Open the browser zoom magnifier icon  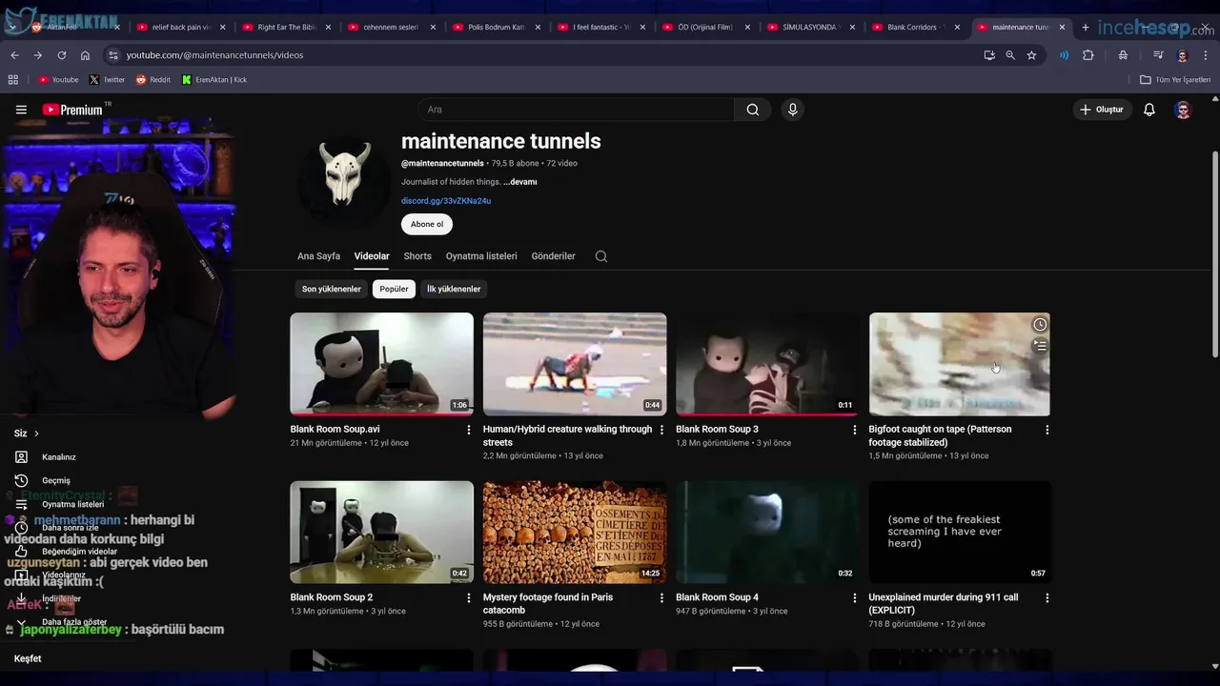click(1010, 55)
